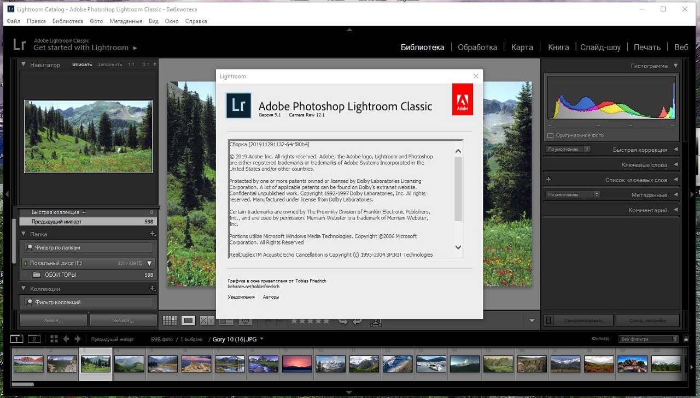The image size is (700, 398).
Task: Switch to the Обработка module
Action: click(477, 47)
